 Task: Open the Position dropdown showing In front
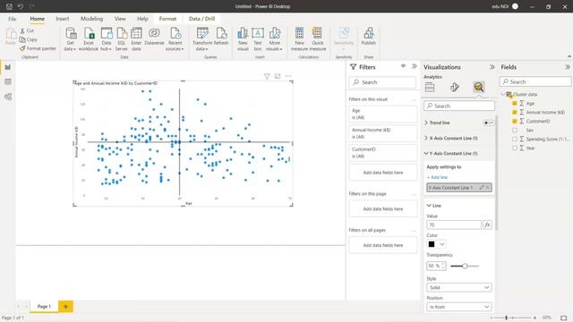(x=459, y=307)
